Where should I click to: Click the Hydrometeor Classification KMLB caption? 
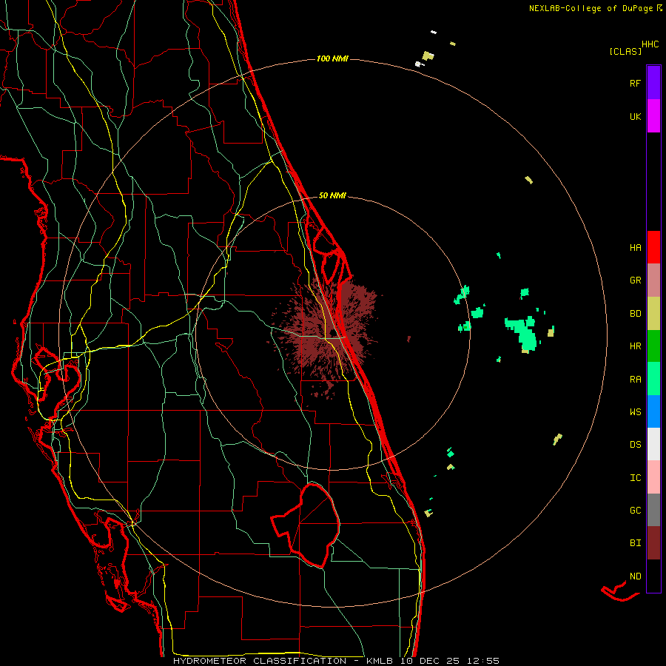(x=336, y=661)
